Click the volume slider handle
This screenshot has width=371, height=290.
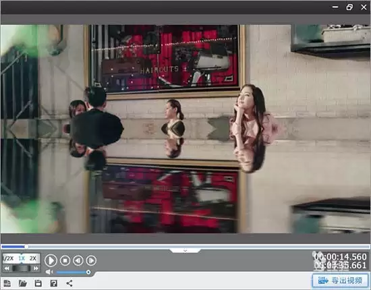[88, 272]
